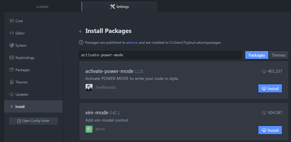The image size is (291, 142).
Task: Open the atom.io link
Action: point(132,43)
